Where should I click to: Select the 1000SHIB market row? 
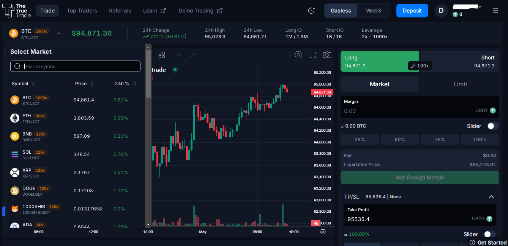(75, 209)
